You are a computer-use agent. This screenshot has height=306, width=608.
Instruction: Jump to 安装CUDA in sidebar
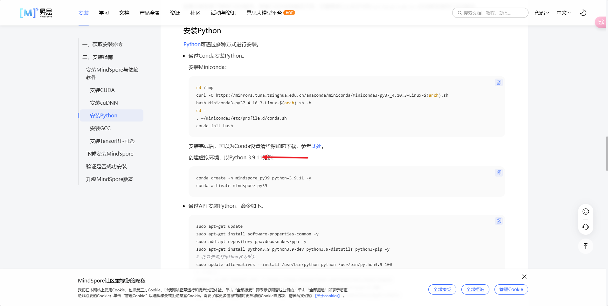102,90
